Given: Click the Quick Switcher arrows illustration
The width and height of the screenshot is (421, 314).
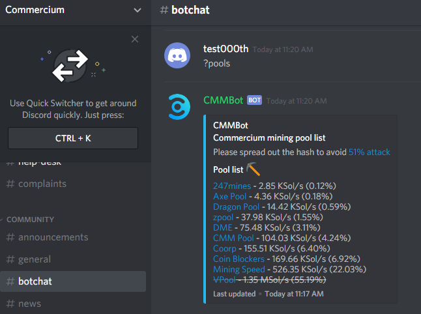Looking at the screenshot, I should point(70,66).
